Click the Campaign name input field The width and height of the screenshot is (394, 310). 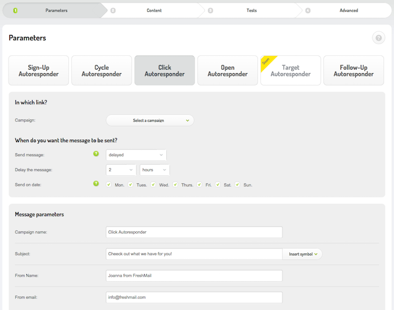(194, 232)
